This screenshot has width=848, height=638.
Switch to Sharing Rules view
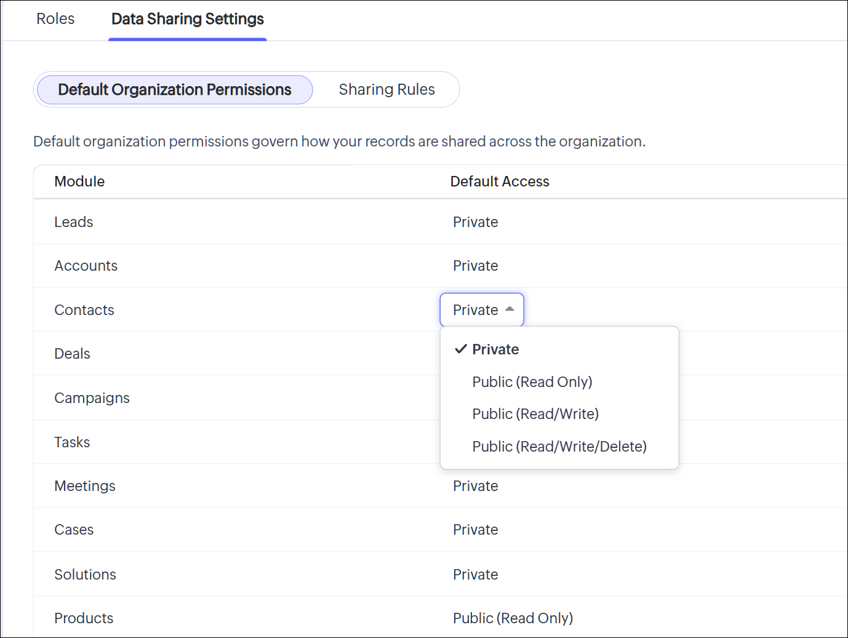386,90
